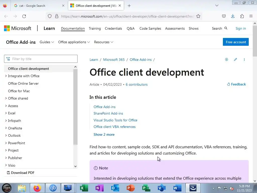Click the browser back arrow
257x193 pixels.
tap(6, 16)
